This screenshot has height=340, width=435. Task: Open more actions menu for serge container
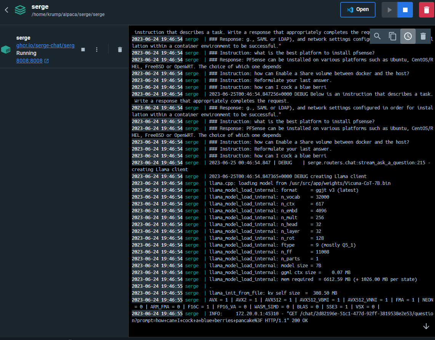tap(96, 50)
